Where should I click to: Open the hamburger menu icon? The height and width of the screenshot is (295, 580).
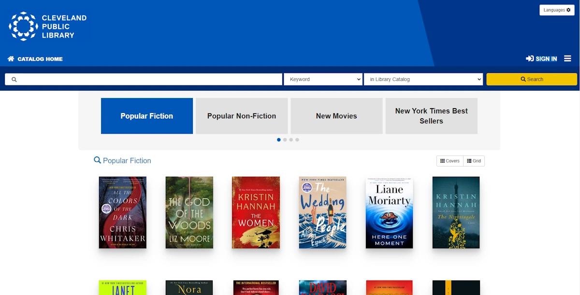tap(567, 59)
